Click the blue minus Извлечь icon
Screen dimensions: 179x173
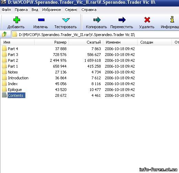tap(41, 20)
